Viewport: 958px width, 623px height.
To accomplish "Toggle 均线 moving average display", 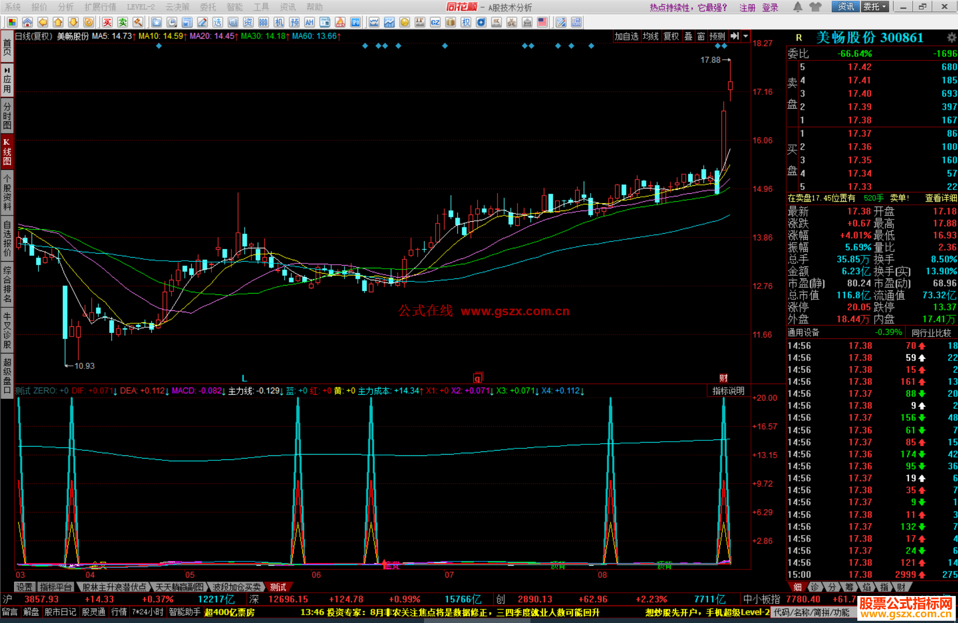I will (651, 36).
